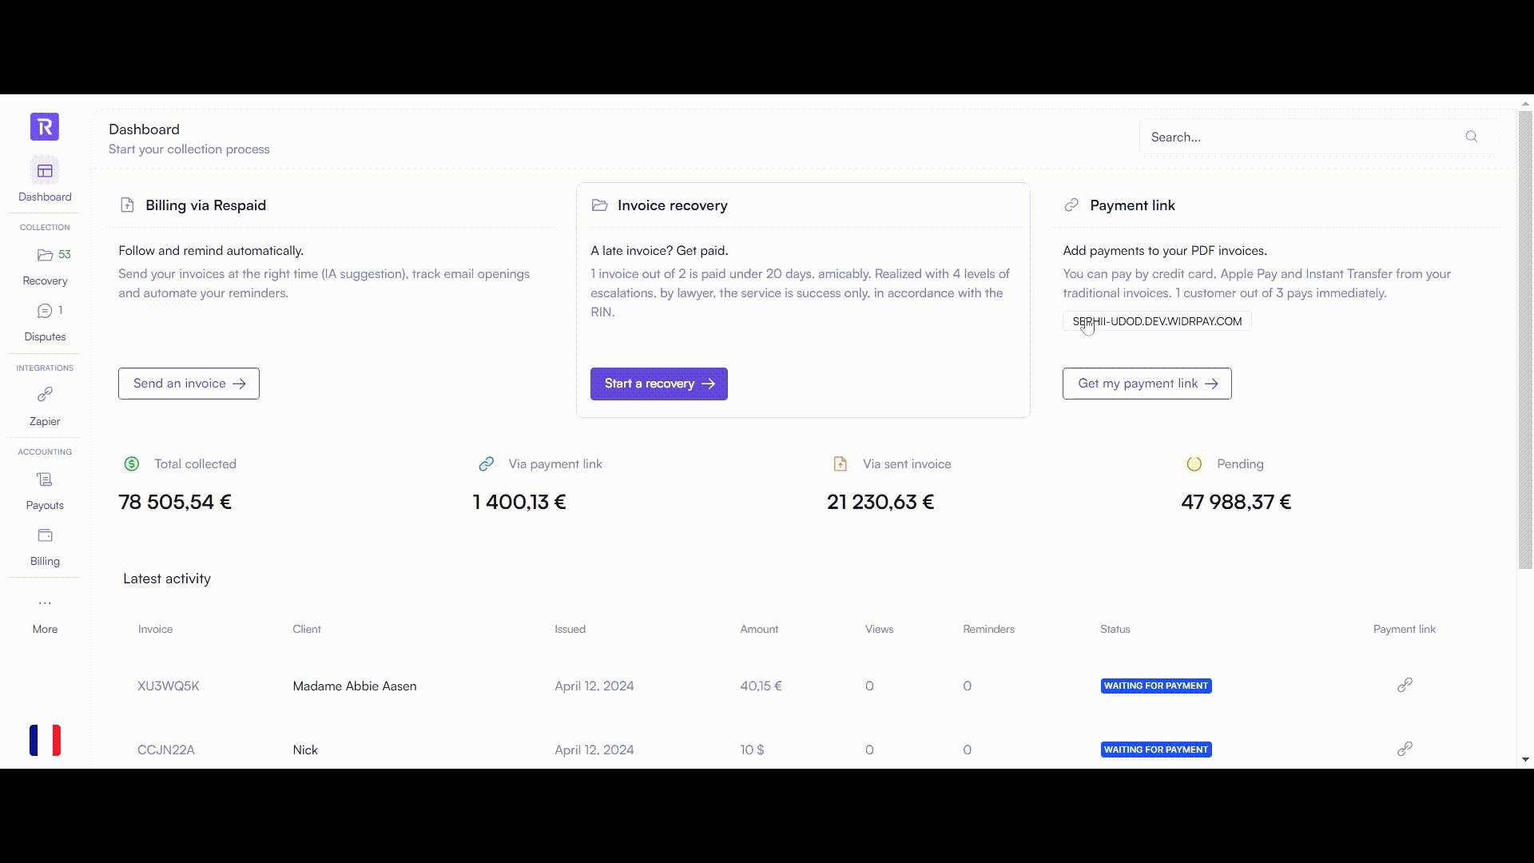Click Send an invoice button

click(x=188, y=383)
